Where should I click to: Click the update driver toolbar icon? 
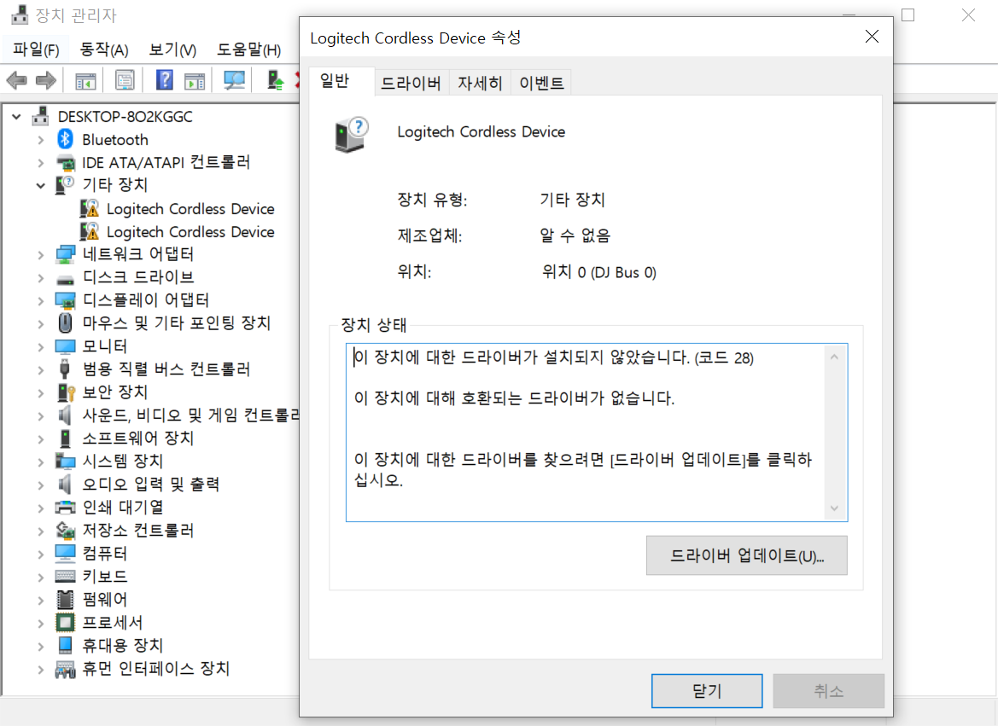pos(275,80)
